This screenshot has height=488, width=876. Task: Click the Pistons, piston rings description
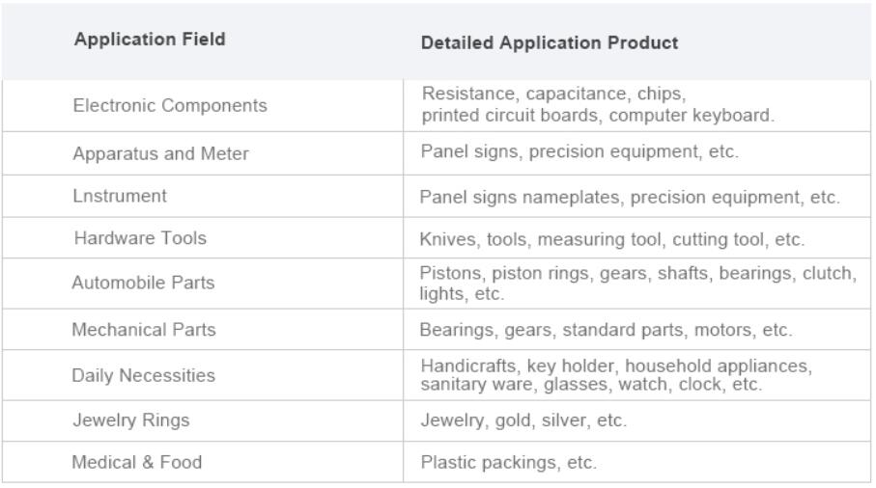pyautogui.click(x=638, y=284)
